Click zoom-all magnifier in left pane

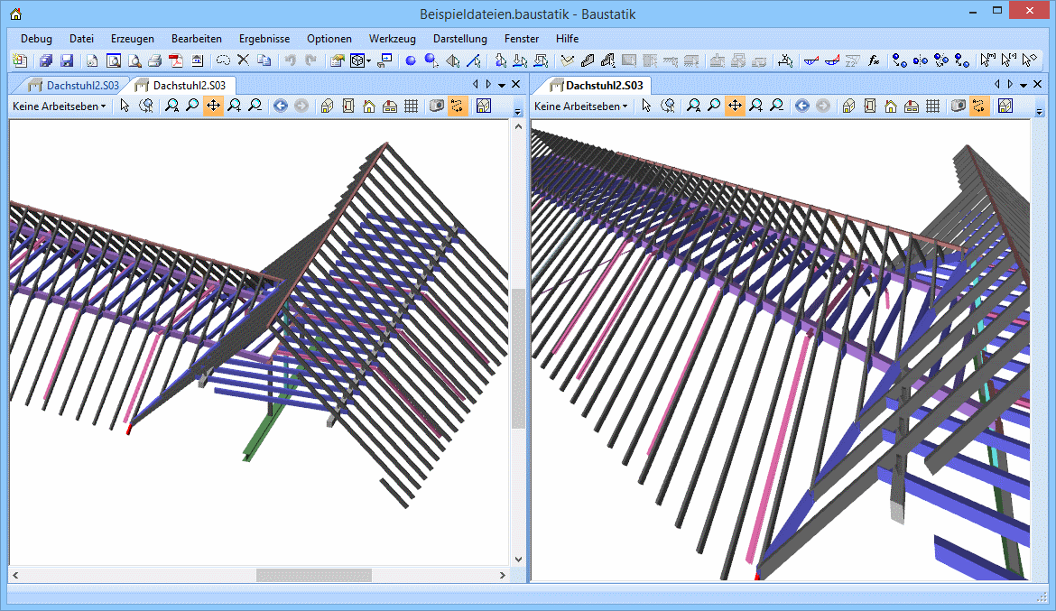(171, 106)
